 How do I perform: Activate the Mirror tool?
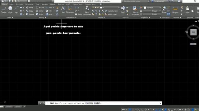40,11
